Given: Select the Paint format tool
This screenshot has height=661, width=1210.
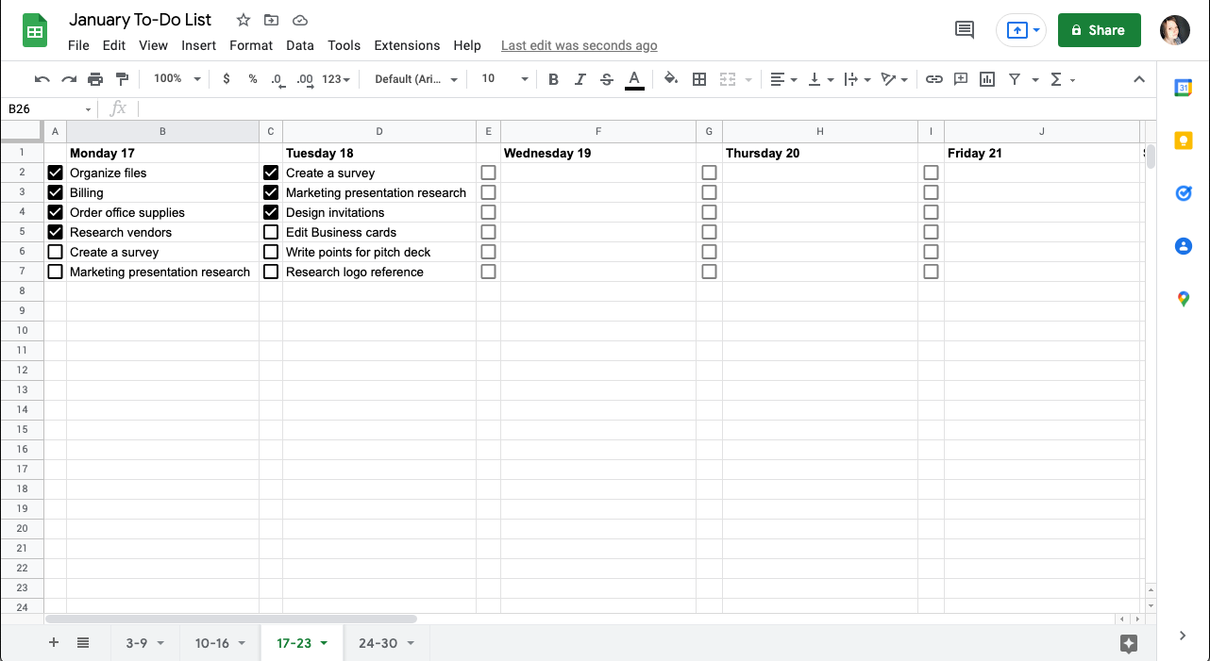Looking at the screenshot, I should pyautogui.click(x=124, y=78).
